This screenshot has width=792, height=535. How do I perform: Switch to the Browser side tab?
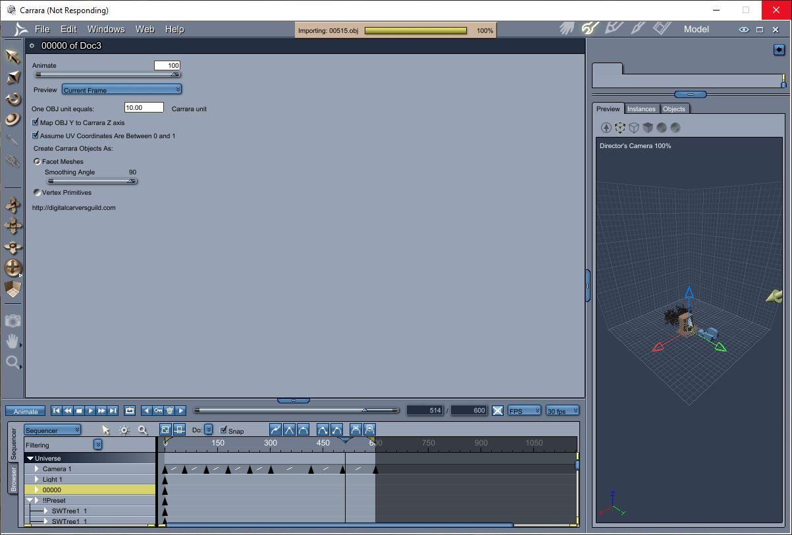click(13, 478)
